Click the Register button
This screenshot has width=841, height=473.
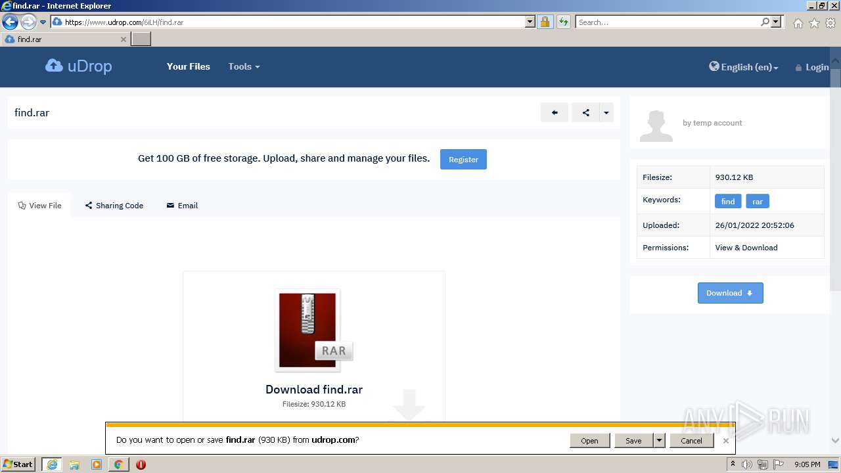point(463,159)
